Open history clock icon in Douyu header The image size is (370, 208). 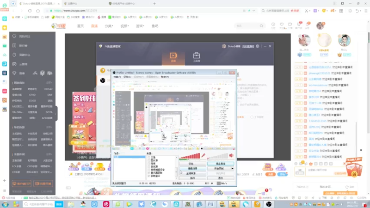pos(273,24)
